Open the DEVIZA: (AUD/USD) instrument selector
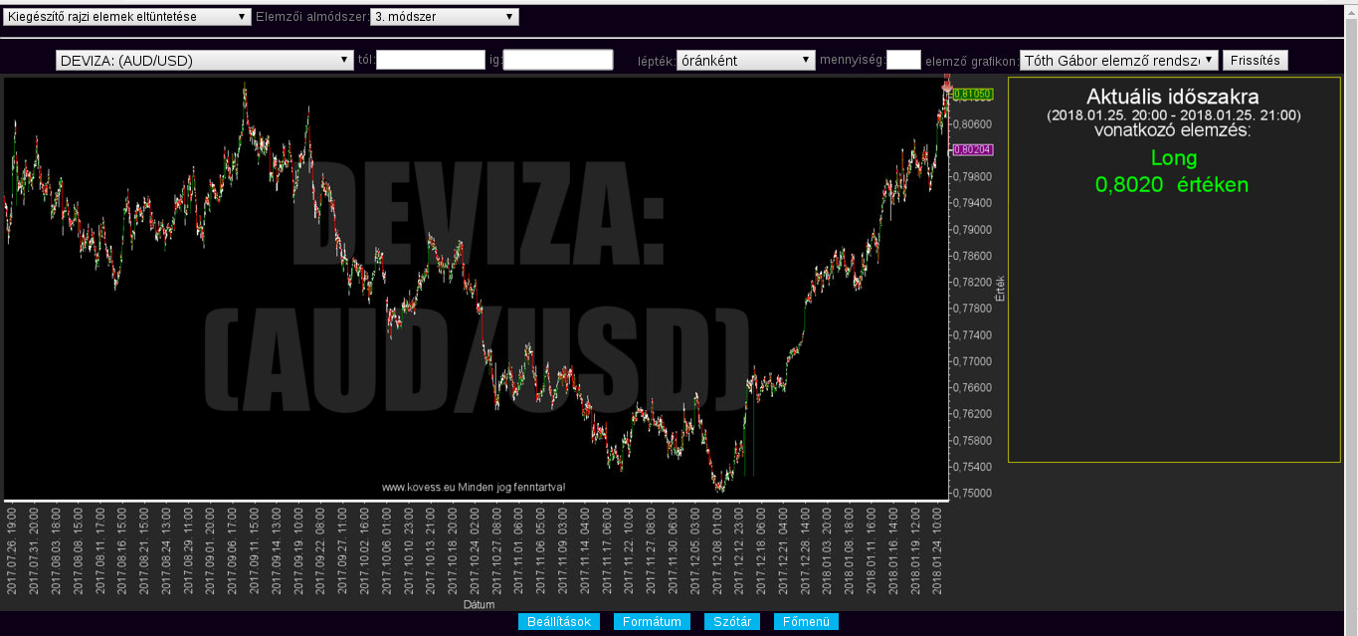 click(x=205, y=61)
